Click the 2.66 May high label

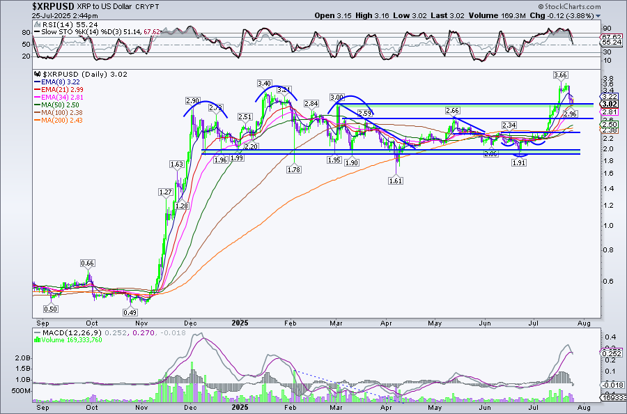[452, 110]
